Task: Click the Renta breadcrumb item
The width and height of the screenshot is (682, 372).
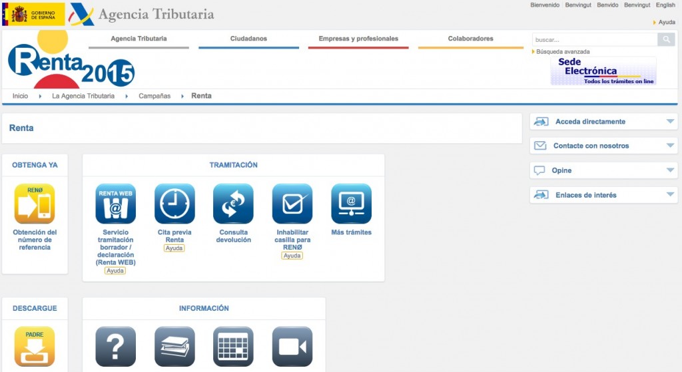Action: [x=201, y=96]
